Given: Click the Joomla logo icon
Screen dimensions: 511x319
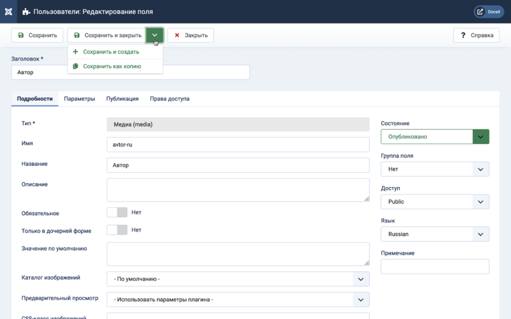Looking at the screenshot, I should click(x=8, y=11).
